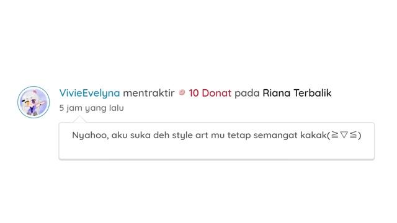Click the word 'Riana' in the title
Viewport: 397px width, 223px height.
click(x=277, y=93)
